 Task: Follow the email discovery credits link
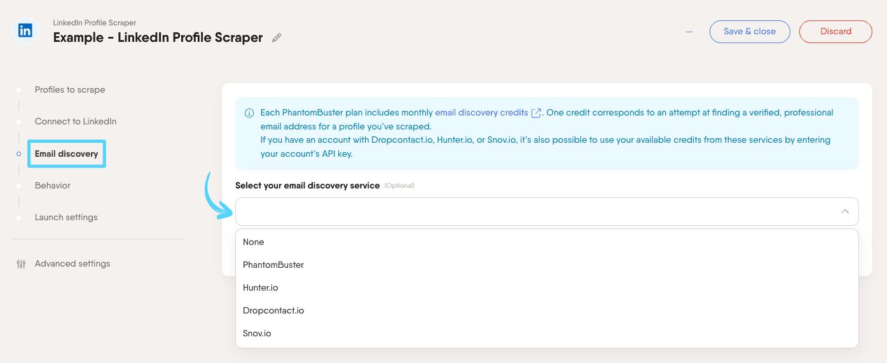pyautogui.click(x=481, y=112)
